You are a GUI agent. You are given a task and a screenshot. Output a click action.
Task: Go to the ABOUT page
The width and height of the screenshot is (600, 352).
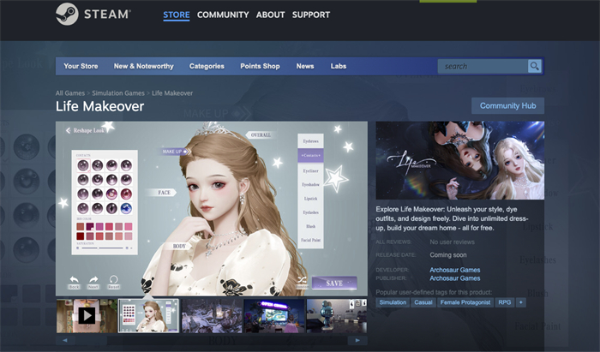271,15
